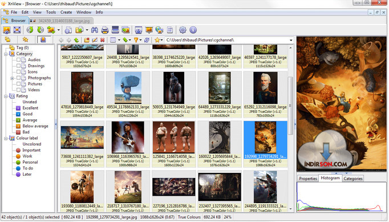Click the Fullscreen toolbar icon

click(x=17, y=30)
